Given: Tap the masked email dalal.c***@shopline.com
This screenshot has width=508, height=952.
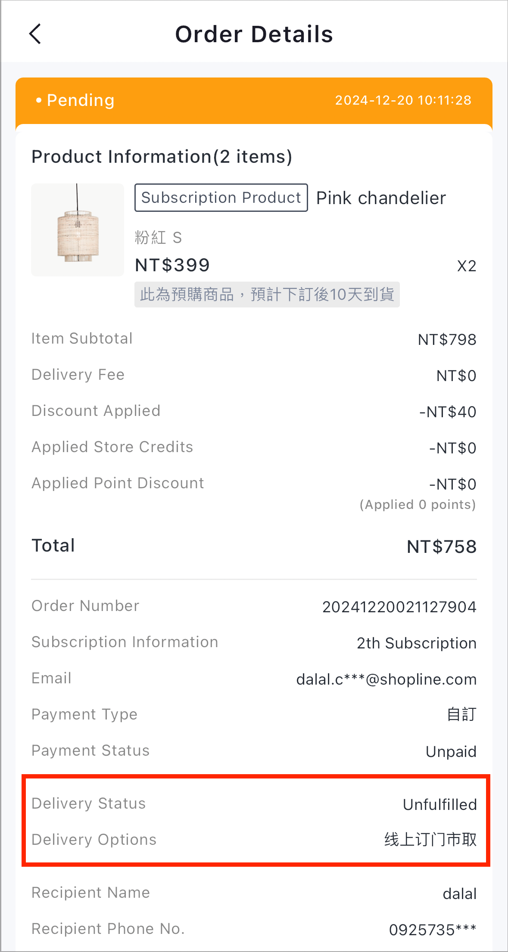Looking at the screenshot, I should (386, 679).
